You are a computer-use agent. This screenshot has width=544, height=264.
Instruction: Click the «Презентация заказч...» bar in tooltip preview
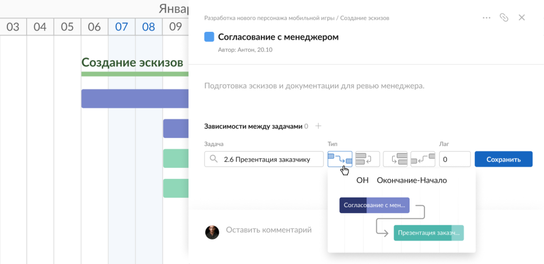click(x=429, y=233)
